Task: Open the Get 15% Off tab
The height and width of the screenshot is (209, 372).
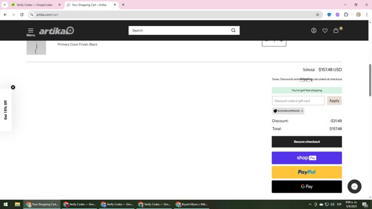Action: pos(5,110)
